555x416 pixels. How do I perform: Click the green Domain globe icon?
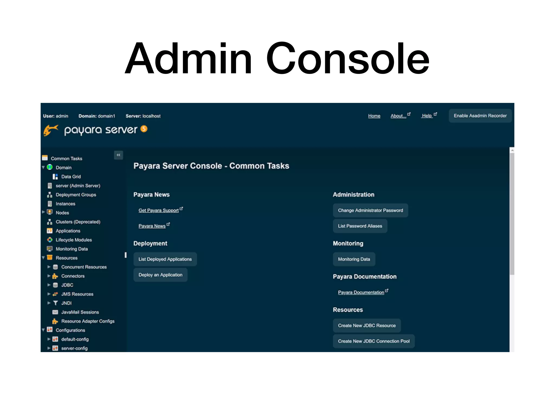50,167
